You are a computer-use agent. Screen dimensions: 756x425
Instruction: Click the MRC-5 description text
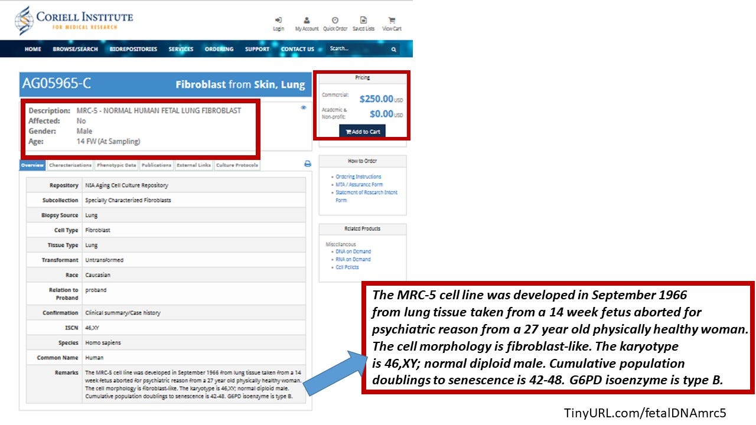tap(159, 110)
